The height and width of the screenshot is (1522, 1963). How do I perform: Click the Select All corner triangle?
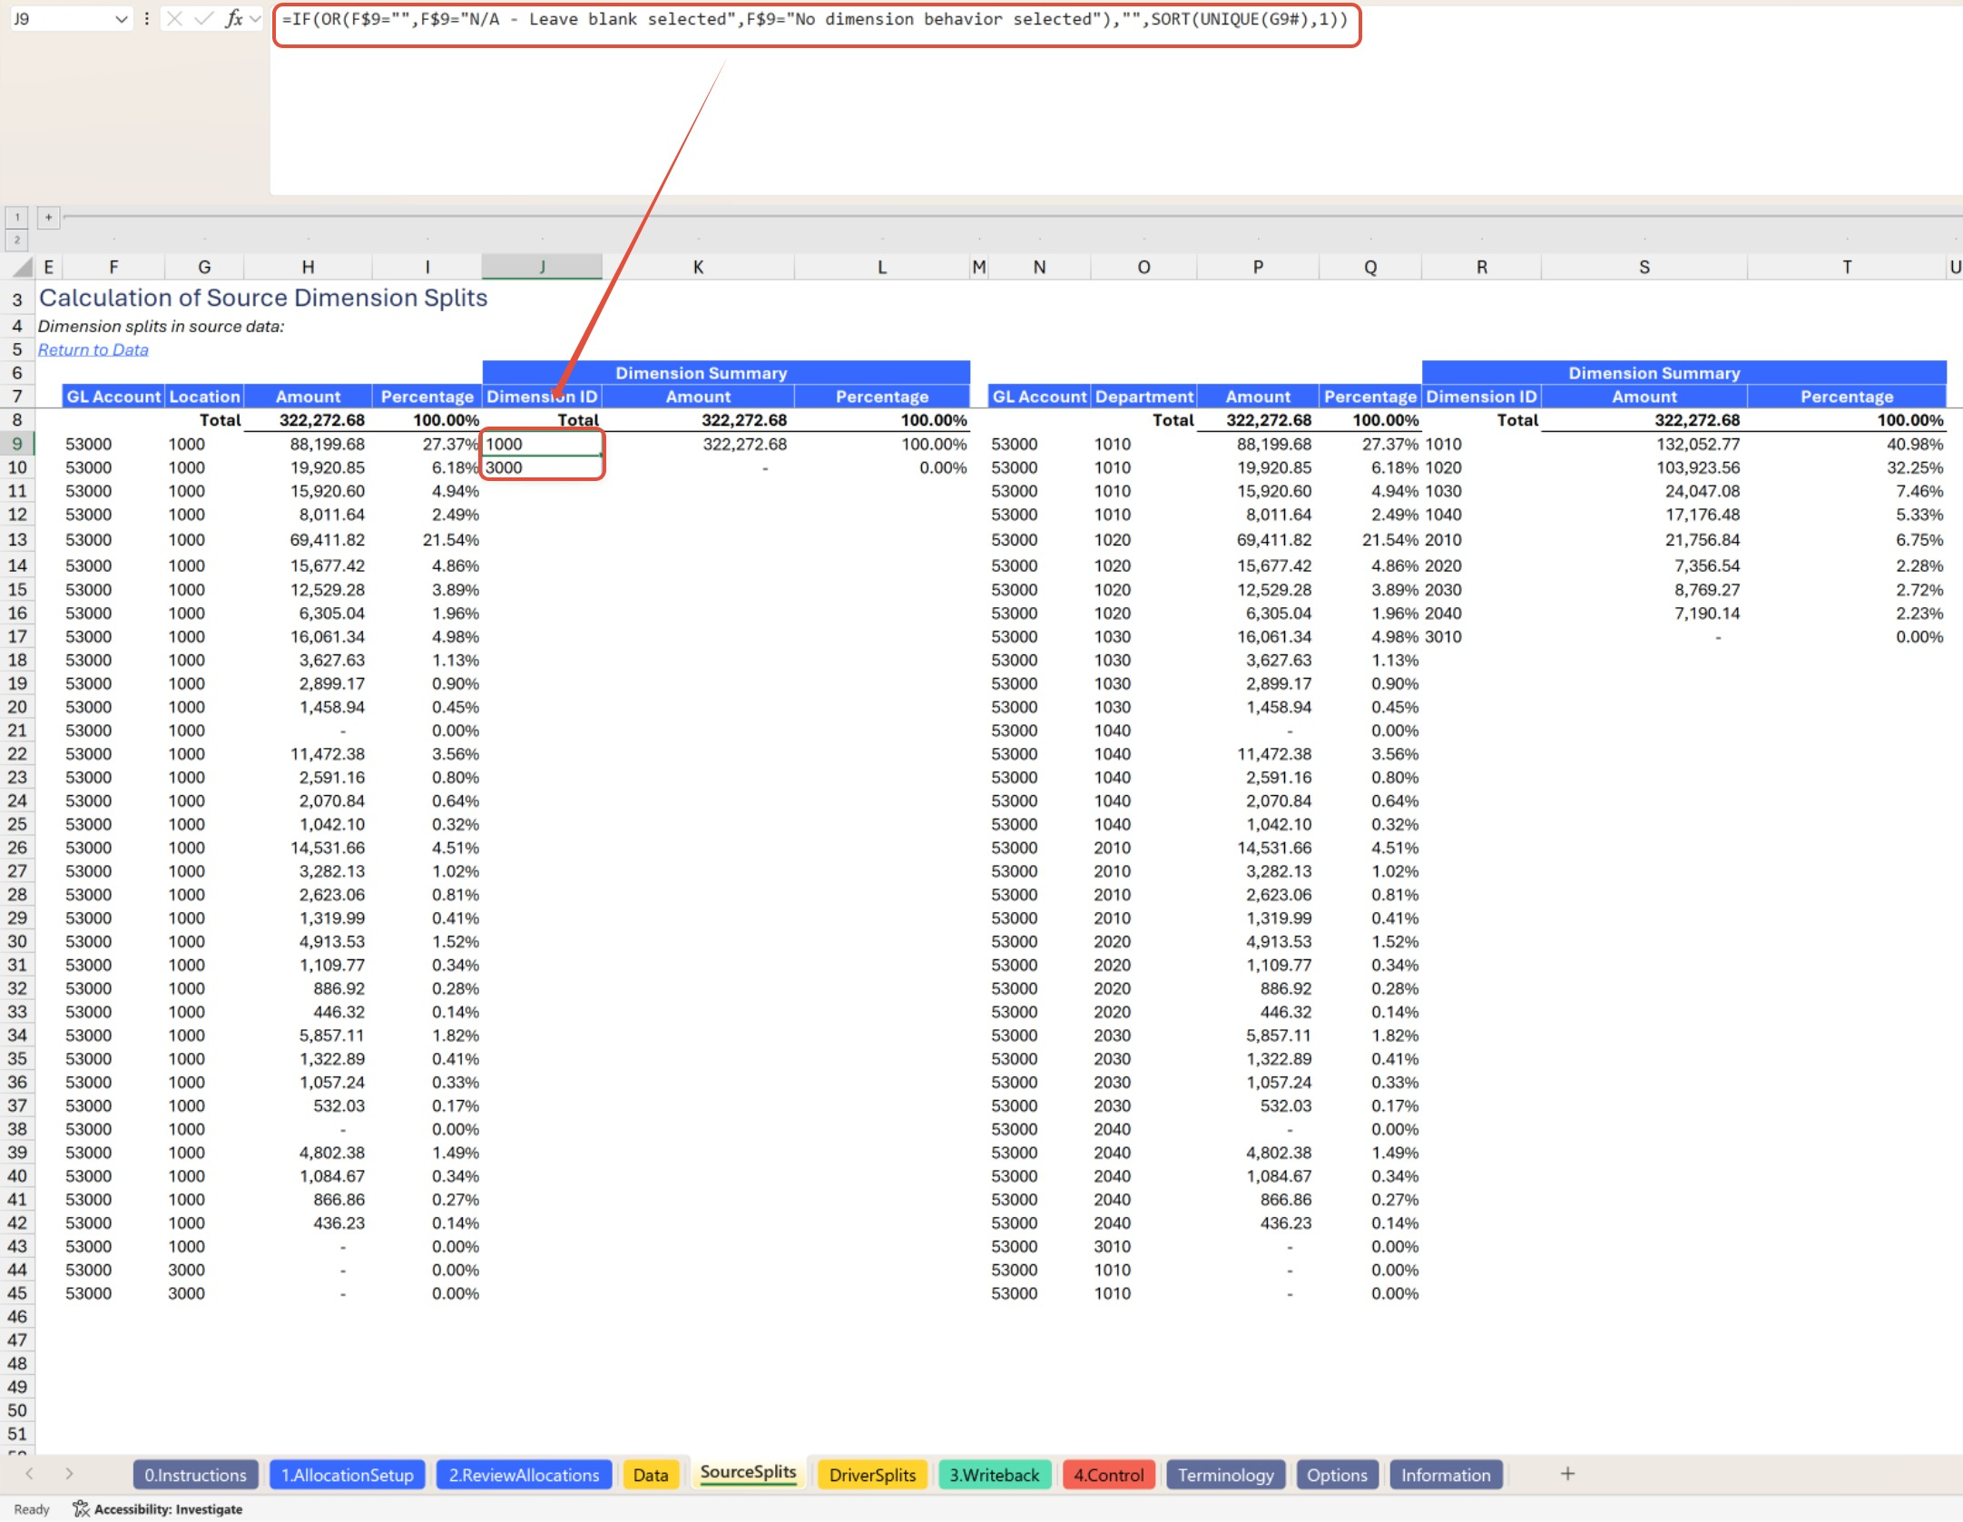tap(23, 267)
